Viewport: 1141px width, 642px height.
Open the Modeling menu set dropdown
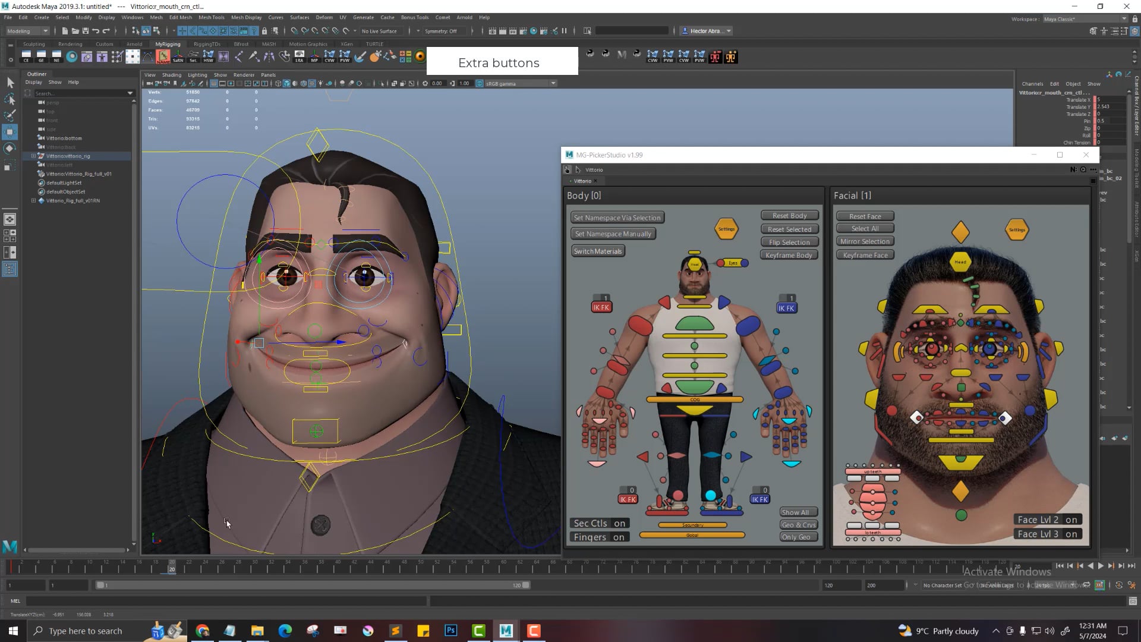[27, 31]
